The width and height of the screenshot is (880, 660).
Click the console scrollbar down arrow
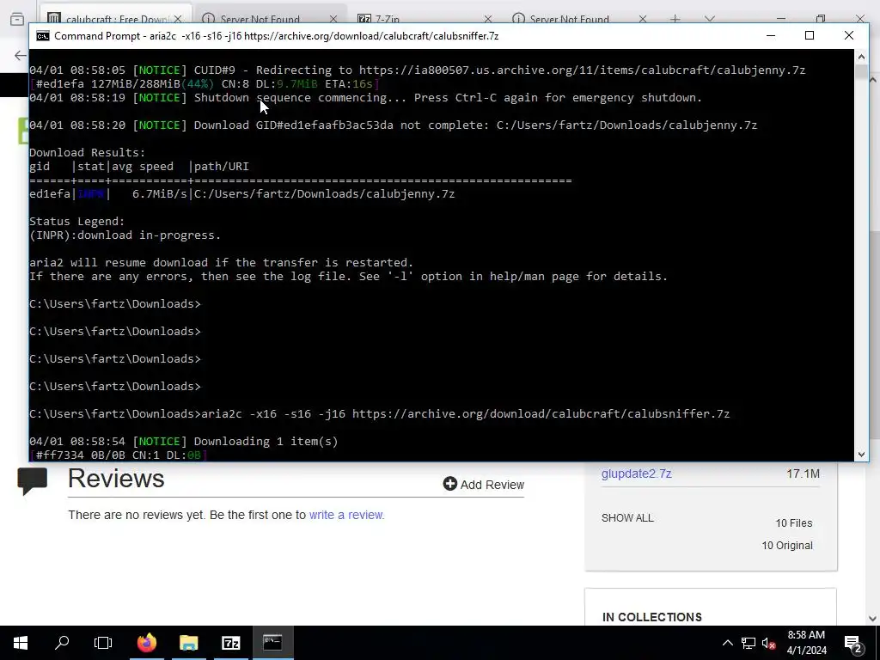tap(861, 455)
